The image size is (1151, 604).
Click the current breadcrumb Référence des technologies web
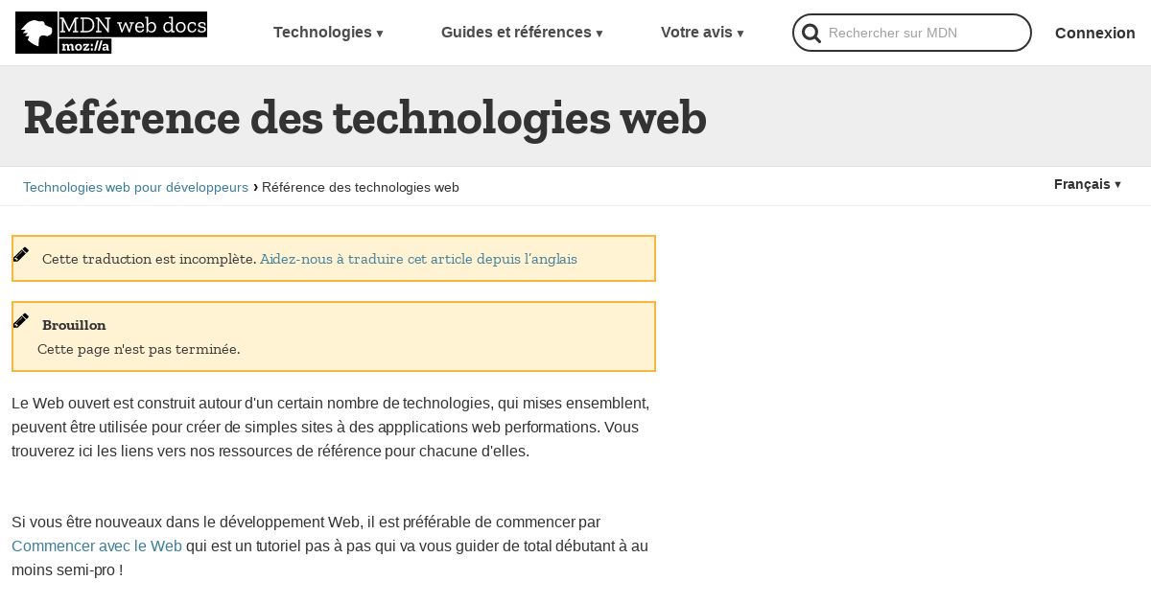(x=361, y=187)
